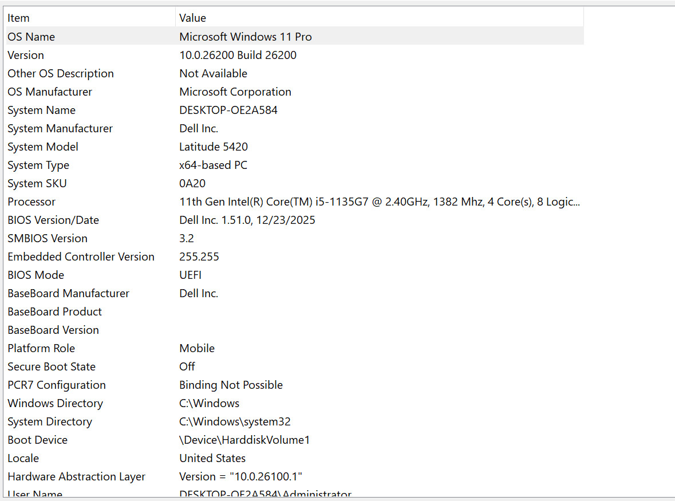Image resolution: width=675 pixels, height=501 pixels.
Task: Select value Microsoft Windows 11 Pro
Action: pos(246,37)
